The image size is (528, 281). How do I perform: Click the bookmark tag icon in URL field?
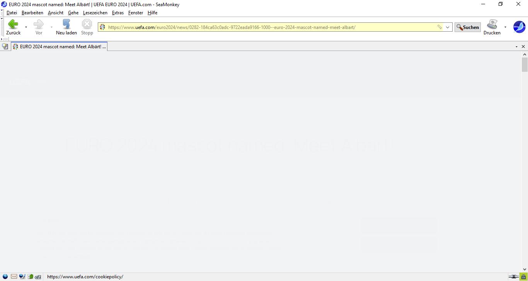click(x=439, y=27)
